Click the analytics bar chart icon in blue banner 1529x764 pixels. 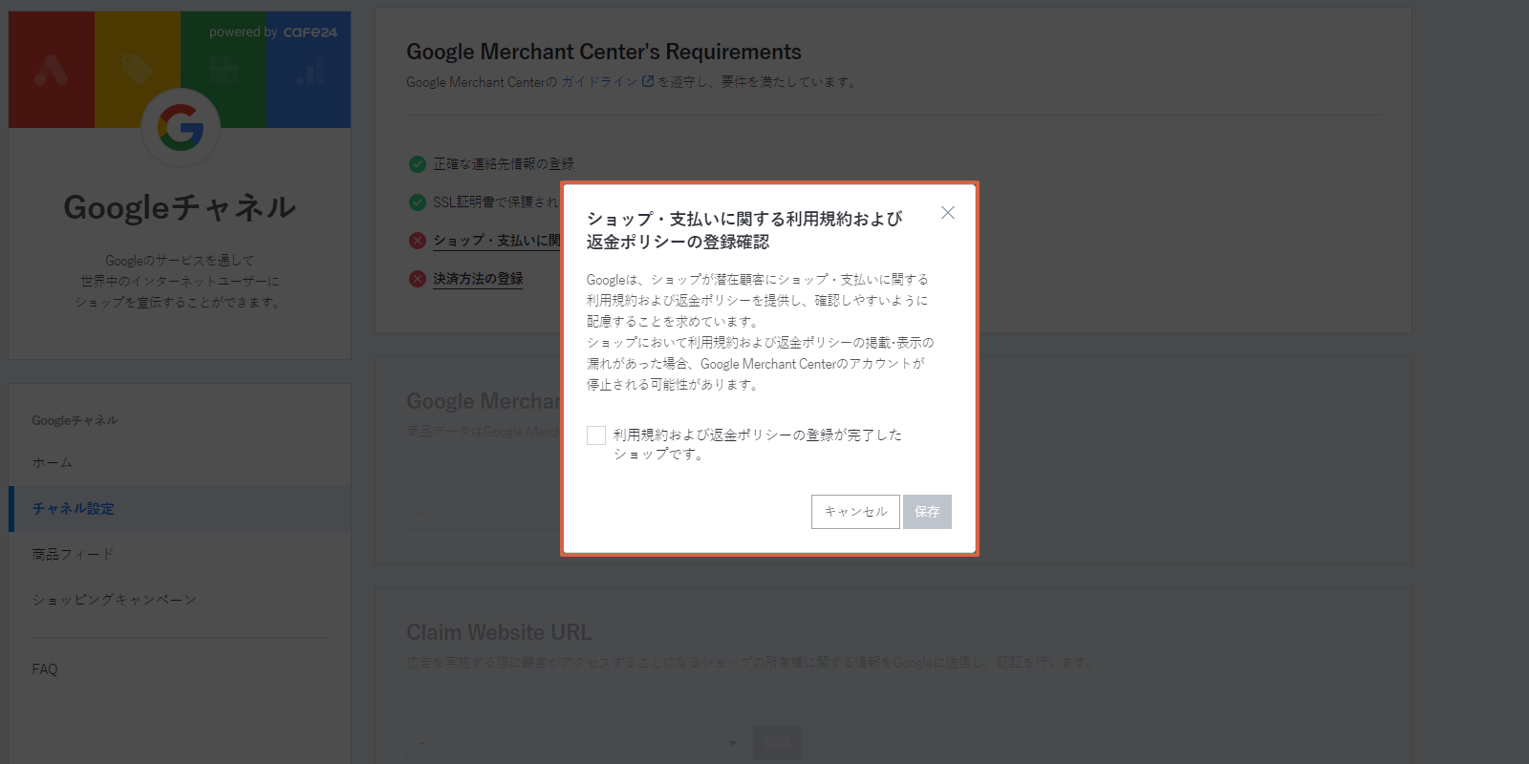tap(310, 70)
